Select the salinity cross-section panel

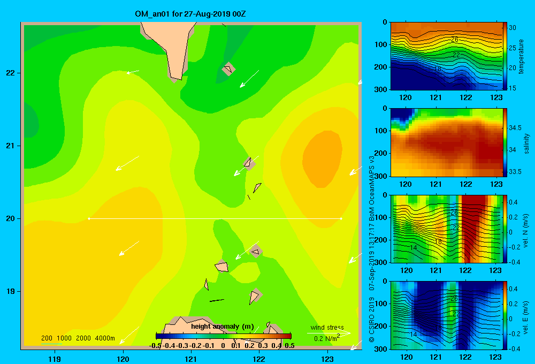pos(446,142)
